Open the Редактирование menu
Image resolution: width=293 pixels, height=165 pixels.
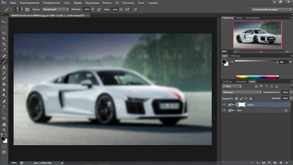click(x=29, y=3)
